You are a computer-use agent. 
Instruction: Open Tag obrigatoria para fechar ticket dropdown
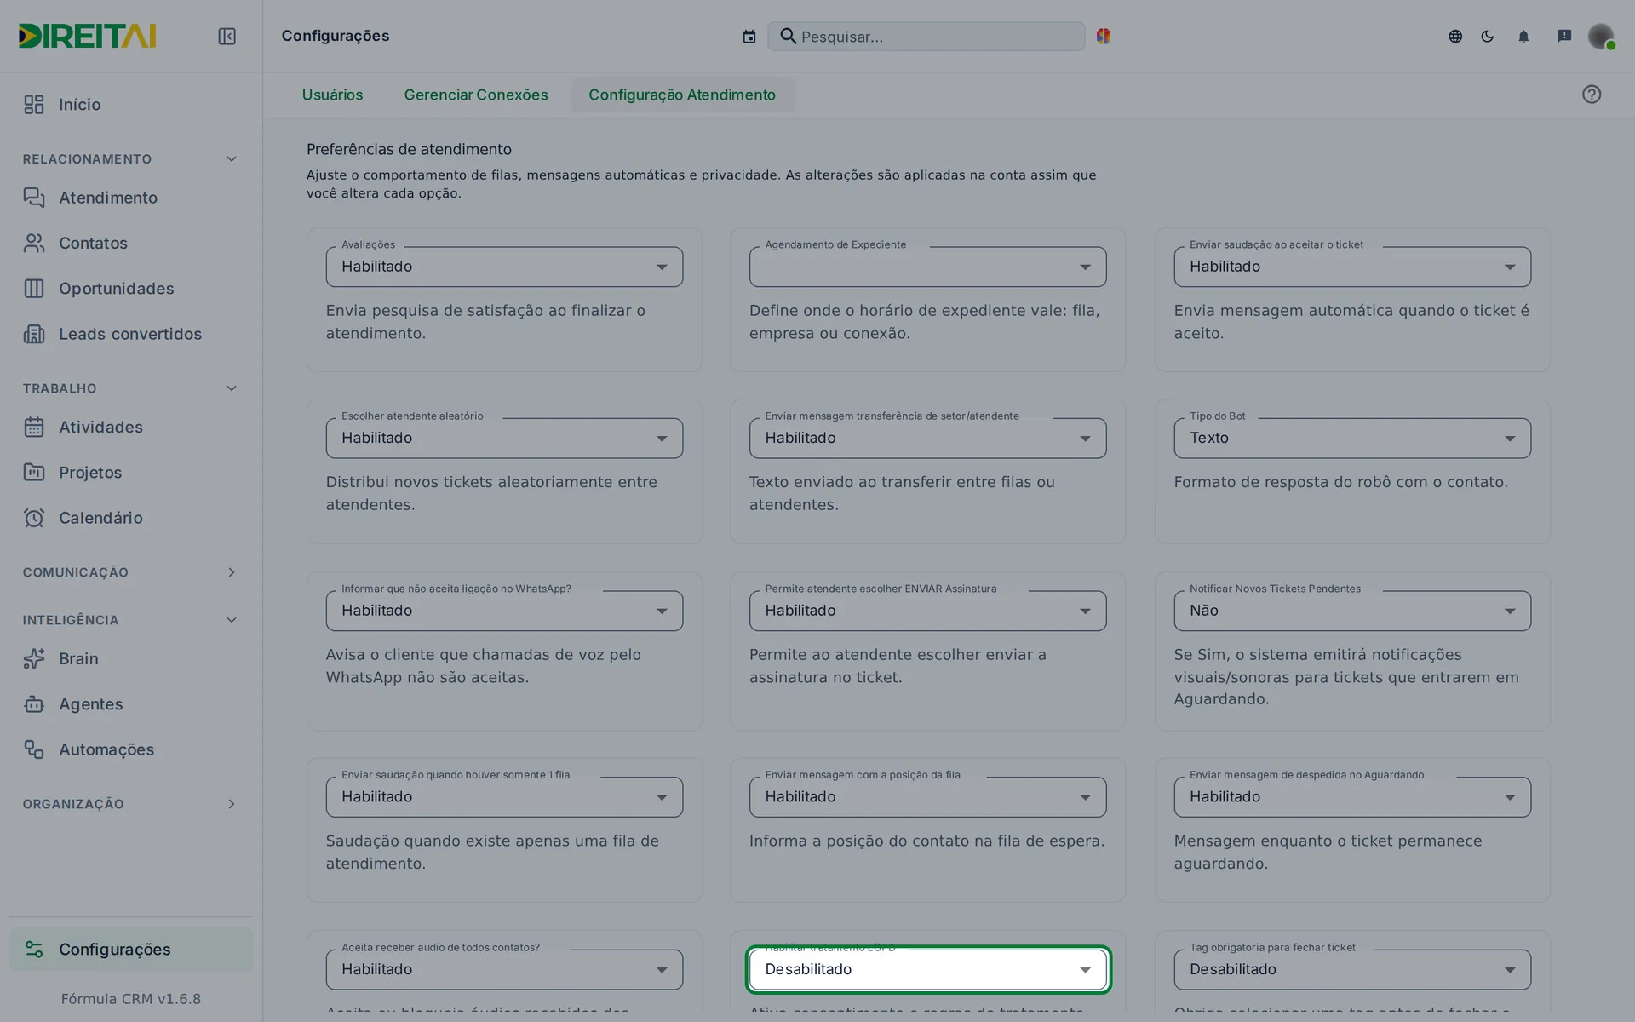pos(1352,969)
